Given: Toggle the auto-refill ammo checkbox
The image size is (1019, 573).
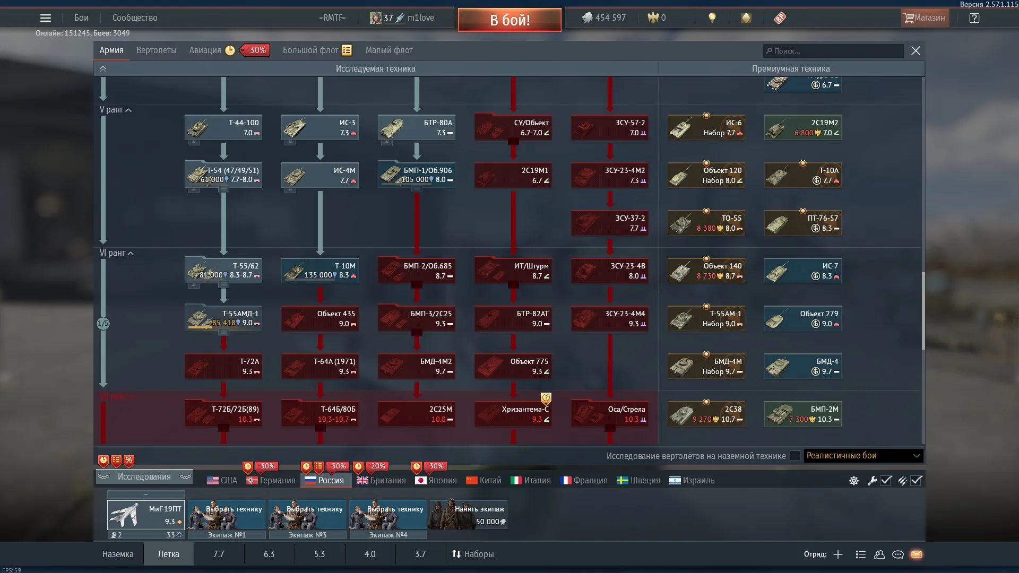Looking at the screenshot, I should click(917, 481).
